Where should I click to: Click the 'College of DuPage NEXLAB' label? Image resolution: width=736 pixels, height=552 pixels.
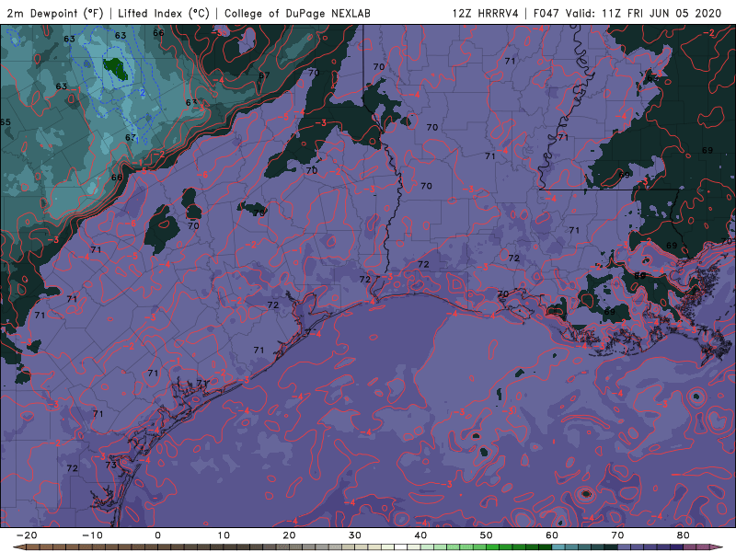[297, 13]
